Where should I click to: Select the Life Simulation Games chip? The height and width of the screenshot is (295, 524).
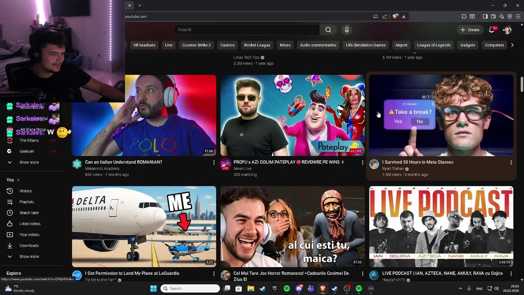(366, 45)
